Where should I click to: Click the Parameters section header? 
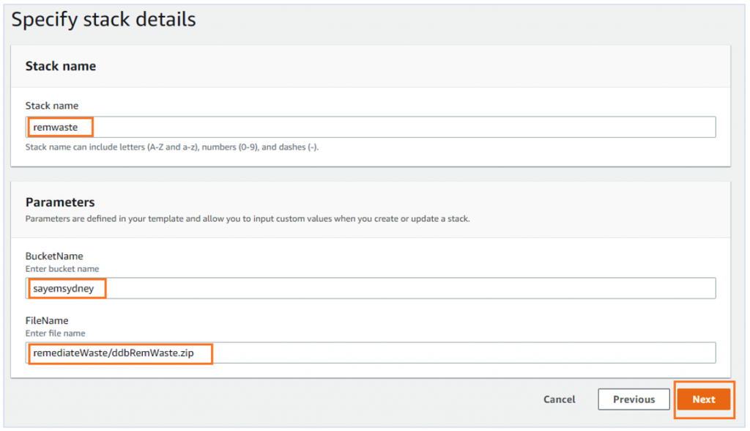pyautogui.click(x=61, y=202)
